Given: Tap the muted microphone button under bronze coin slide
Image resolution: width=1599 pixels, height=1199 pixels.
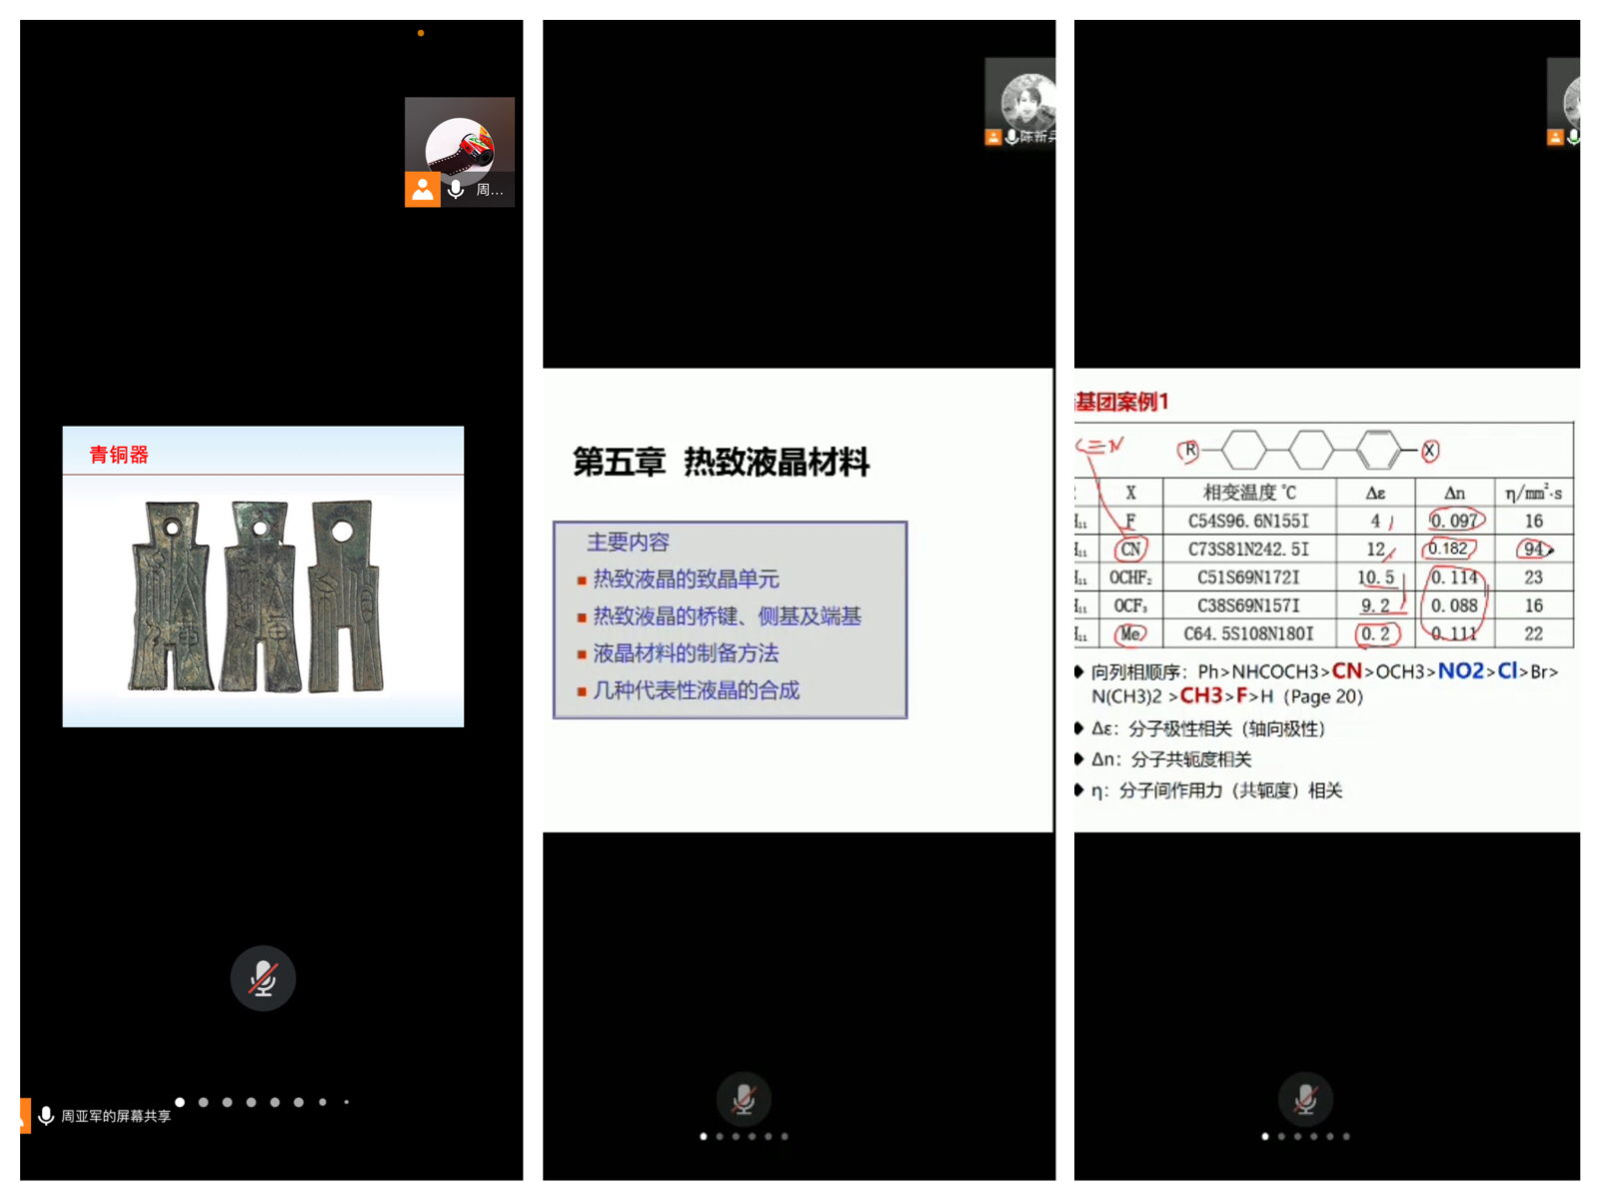Looking at the screenshot, I should pyautogui.click(x=263, y=978).
